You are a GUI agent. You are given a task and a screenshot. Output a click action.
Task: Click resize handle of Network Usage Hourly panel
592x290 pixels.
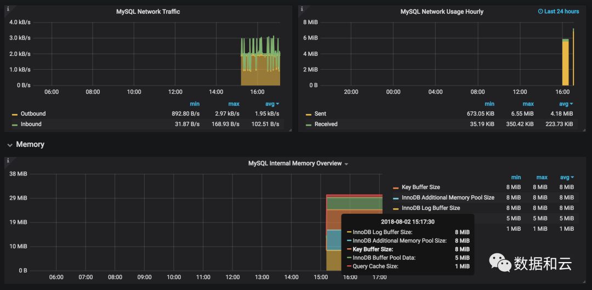pos(584,130)
